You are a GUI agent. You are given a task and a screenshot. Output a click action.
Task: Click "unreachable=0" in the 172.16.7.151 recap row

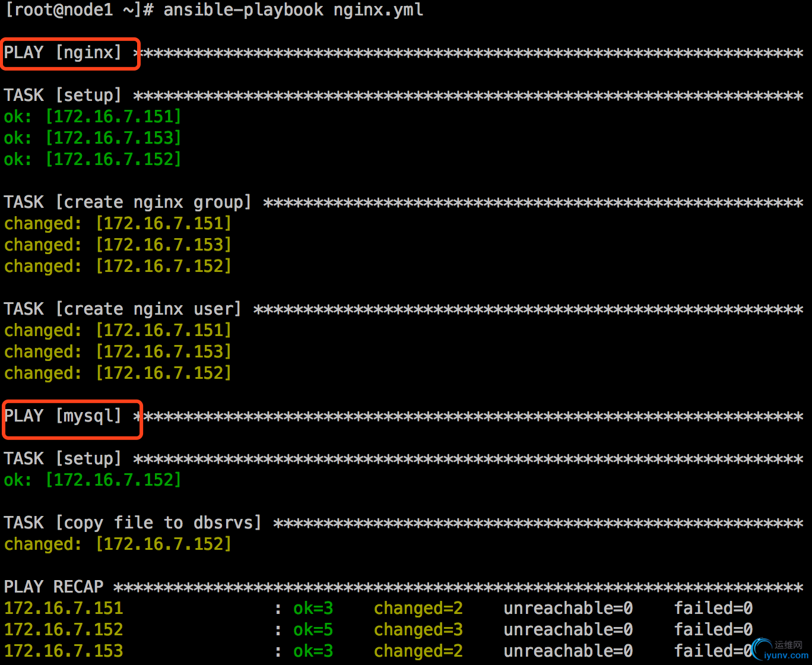coord(569,609)
